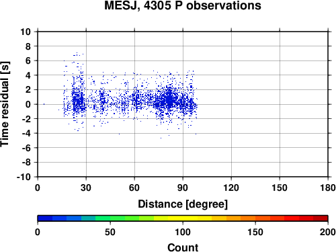This screenshot has width=336, height=252.
Task: Click the Distance [degree] axis label
Action: 183,204
